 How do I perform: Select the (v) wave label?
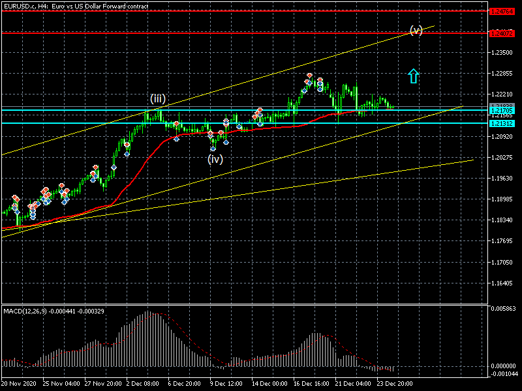click(x=416, y=30)
